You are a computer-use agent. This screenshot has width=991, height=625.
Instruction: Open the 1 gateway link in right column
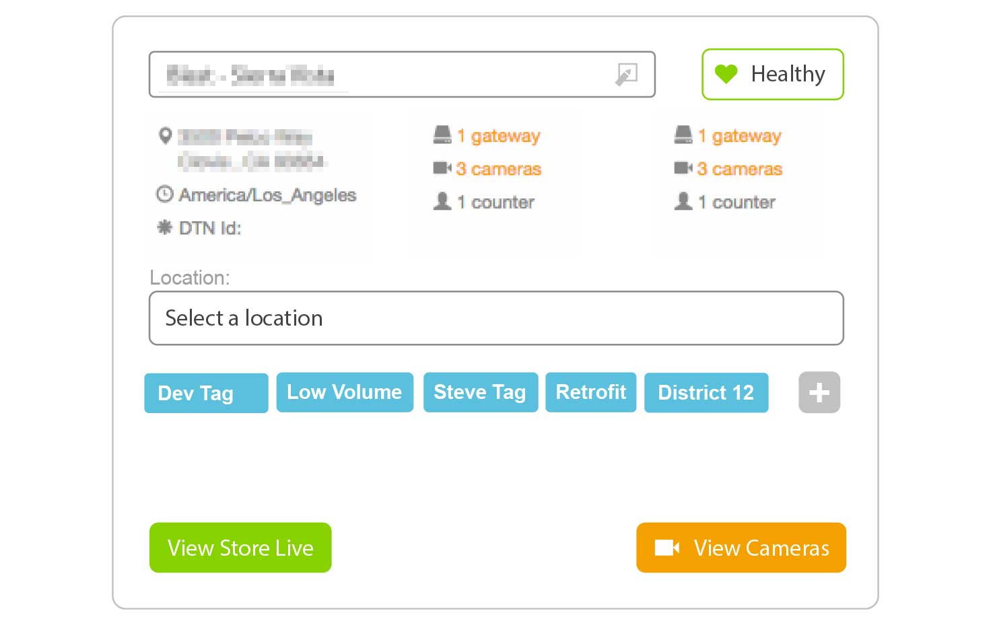coord(740,136)
